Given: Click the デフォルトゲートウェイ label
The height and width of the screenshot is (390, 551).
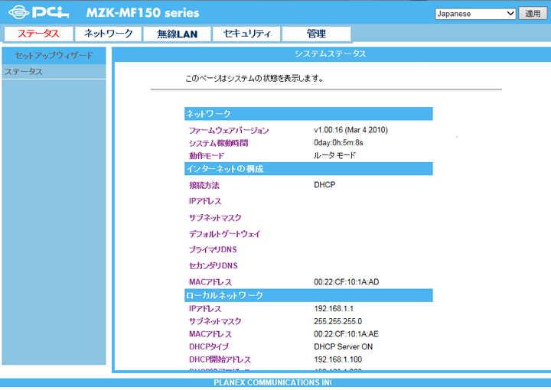Looking at the screenshot, I should tap(224, 234).
